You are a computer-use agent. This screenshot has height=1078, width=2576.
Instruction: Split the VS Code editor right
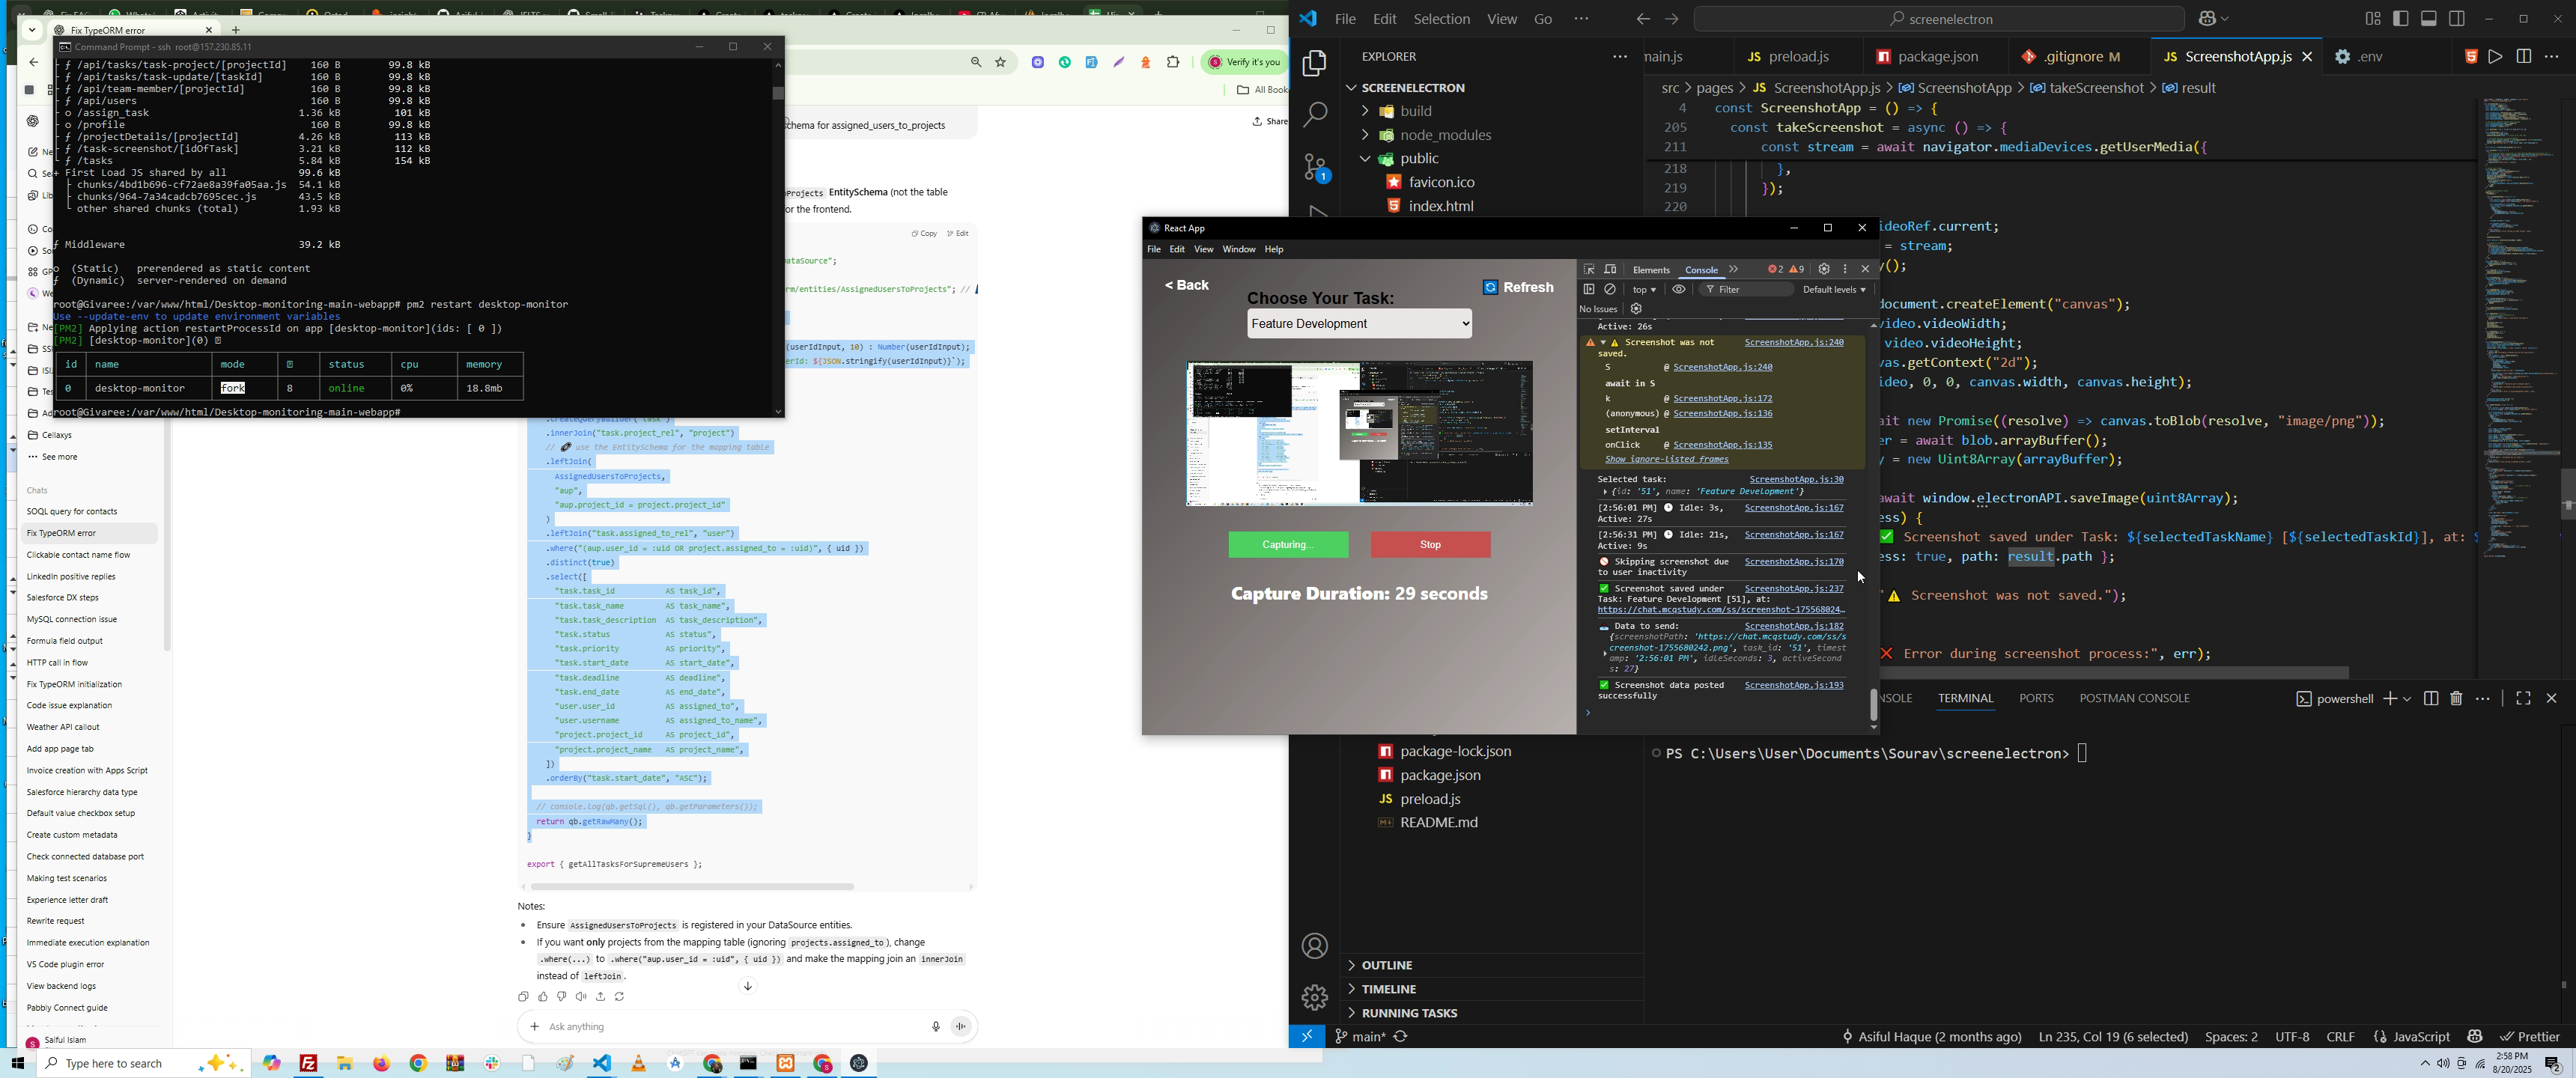point(2523,58)
